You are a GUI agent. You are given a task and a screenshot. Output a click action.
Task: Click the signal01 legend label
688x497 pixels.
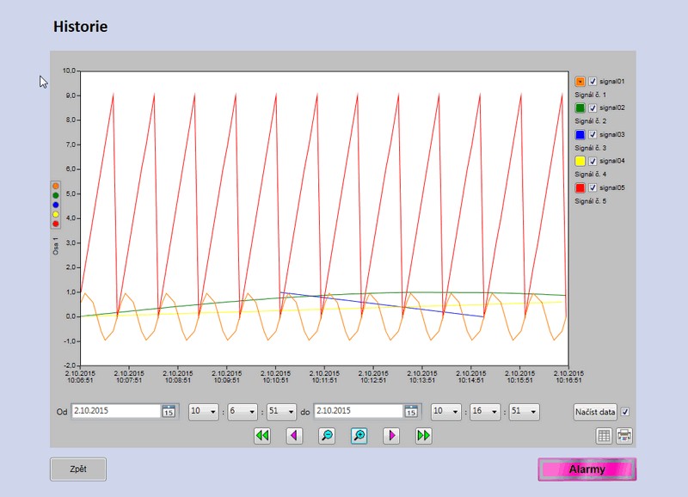click(612, 81)
